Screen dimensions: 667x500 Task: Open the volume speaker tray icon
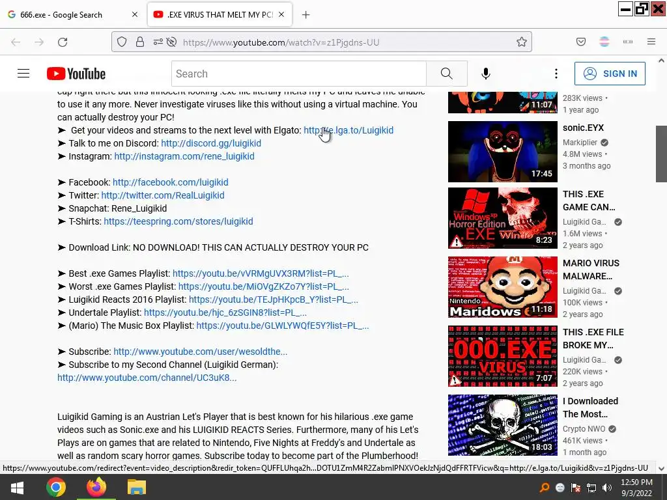pyautogui.click(x=607, y=488)
